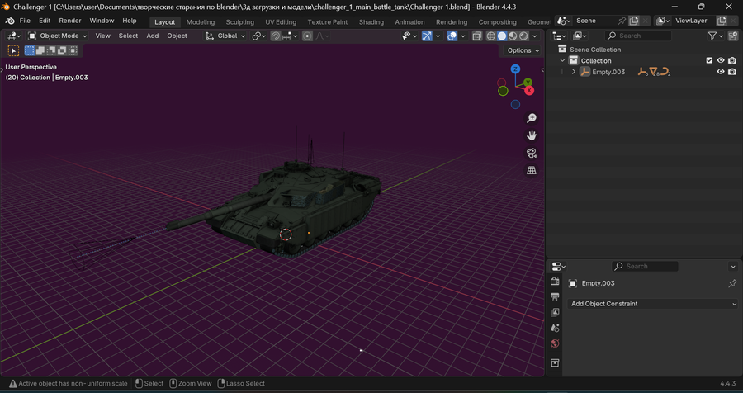
Task: Switch to the UV Editing workspace tab
Action: [x=281, y=21]
